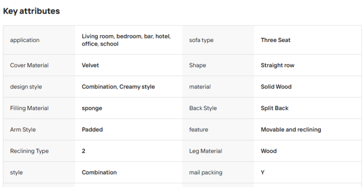Click the Solid Wood material value
The image size is (363, 187).
(276, 87)
